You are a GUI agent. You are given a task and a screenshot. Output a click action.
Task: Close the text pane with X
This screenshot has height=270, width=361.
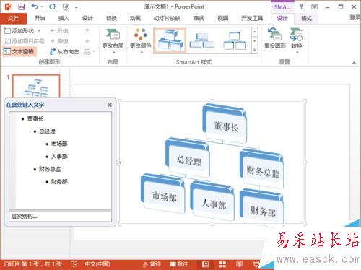[x=110, y=105]
